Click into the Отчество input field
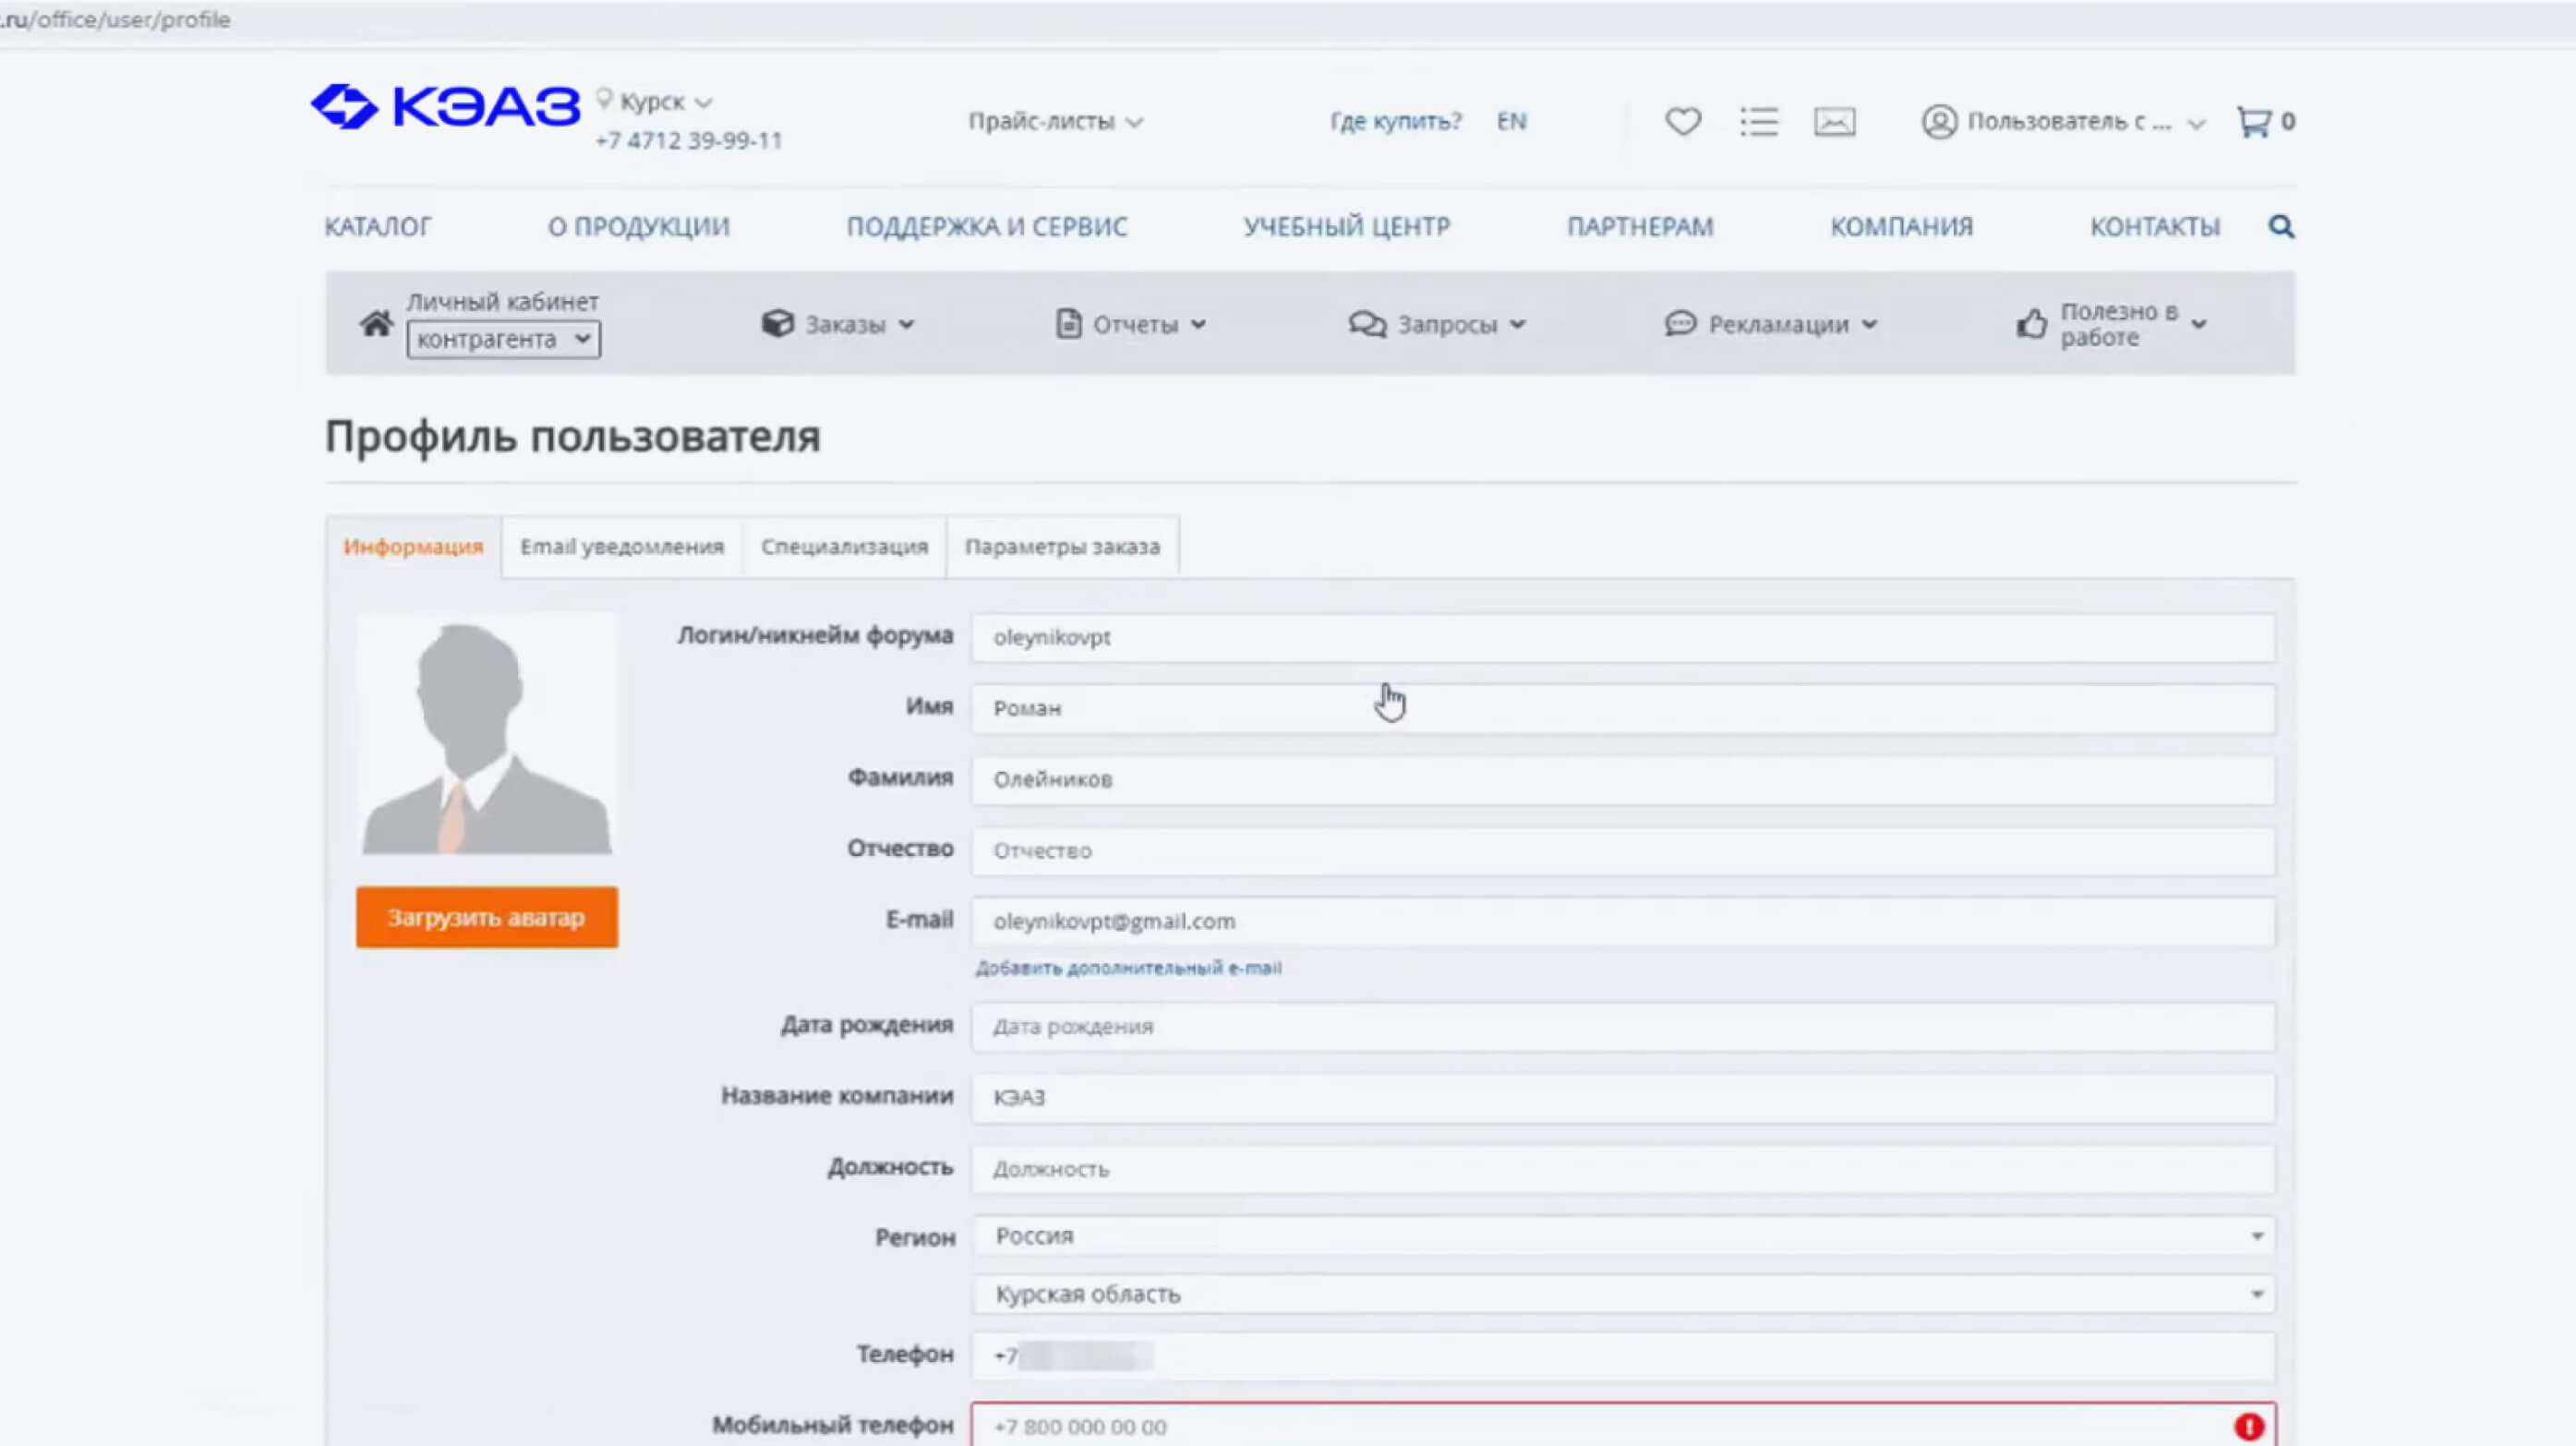2576x1446 pixels. pos(1622,851)
